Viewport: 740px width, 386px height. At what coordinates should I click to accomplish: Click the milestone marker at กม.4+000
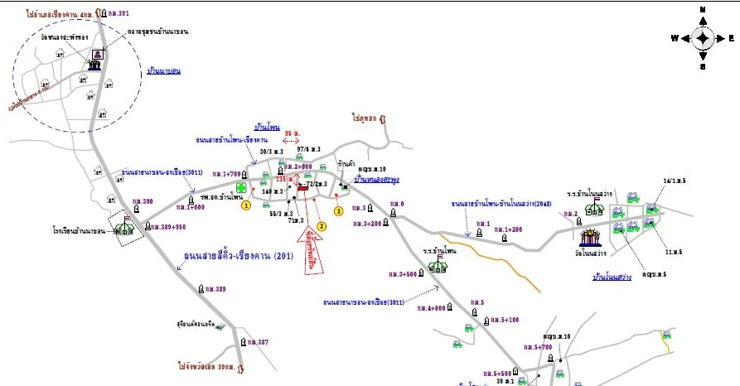[449, 307]
